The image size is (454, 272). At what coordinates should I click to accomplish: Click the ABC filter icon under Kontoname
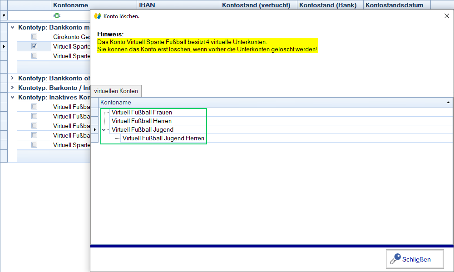pyautogui.click(x=56, y=15)
